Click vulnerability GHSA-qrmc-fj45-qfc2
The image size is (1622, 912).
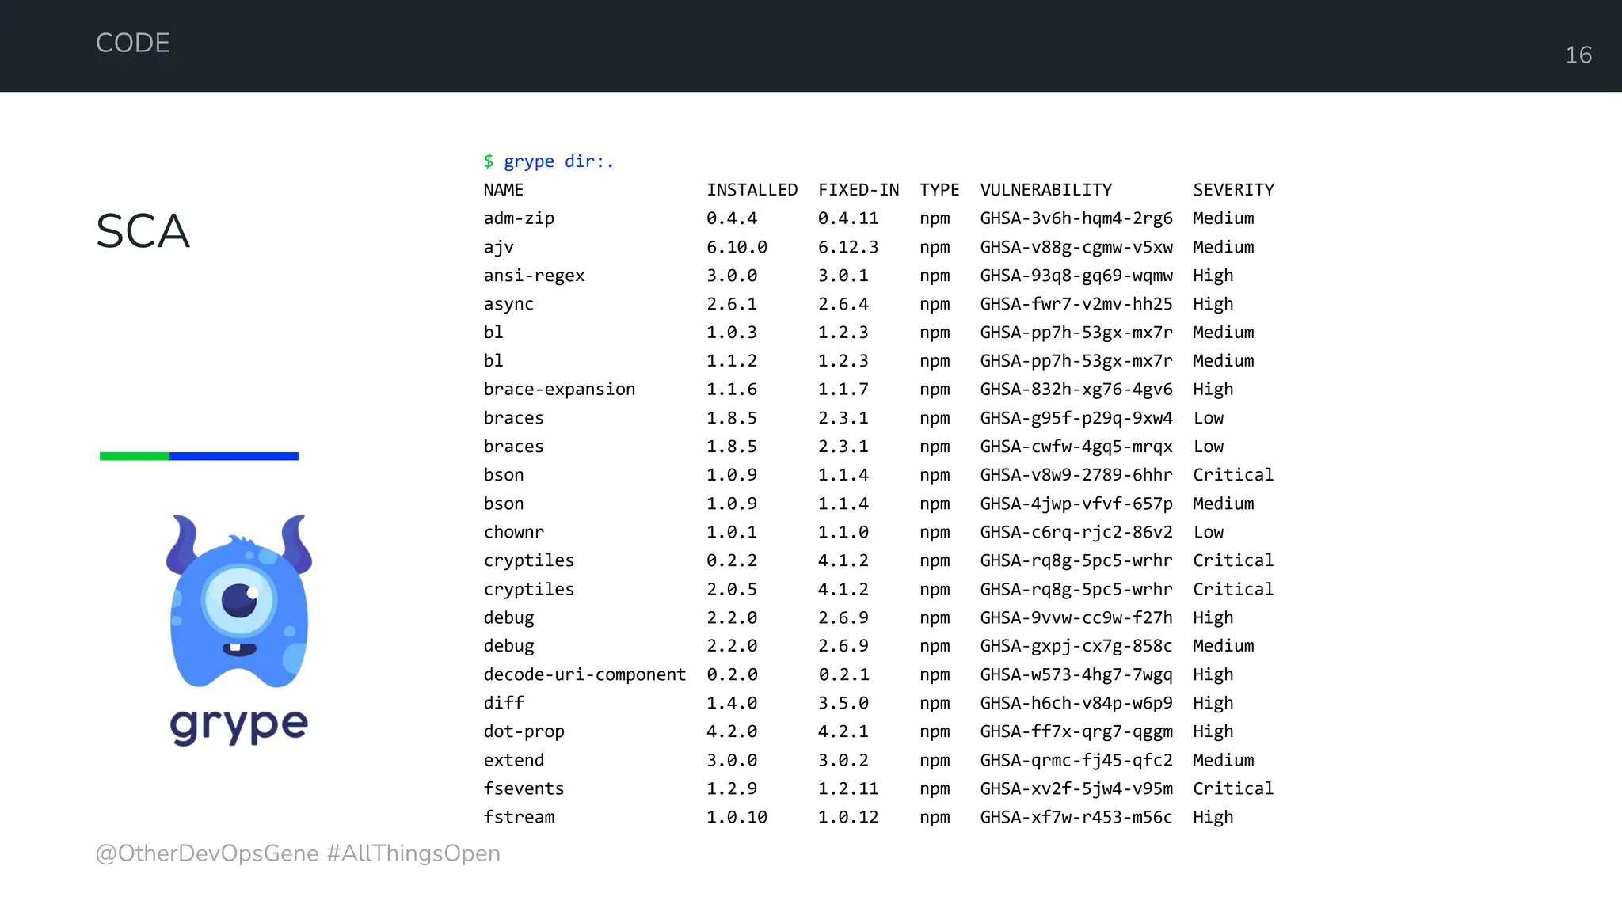coord(1076,760)
